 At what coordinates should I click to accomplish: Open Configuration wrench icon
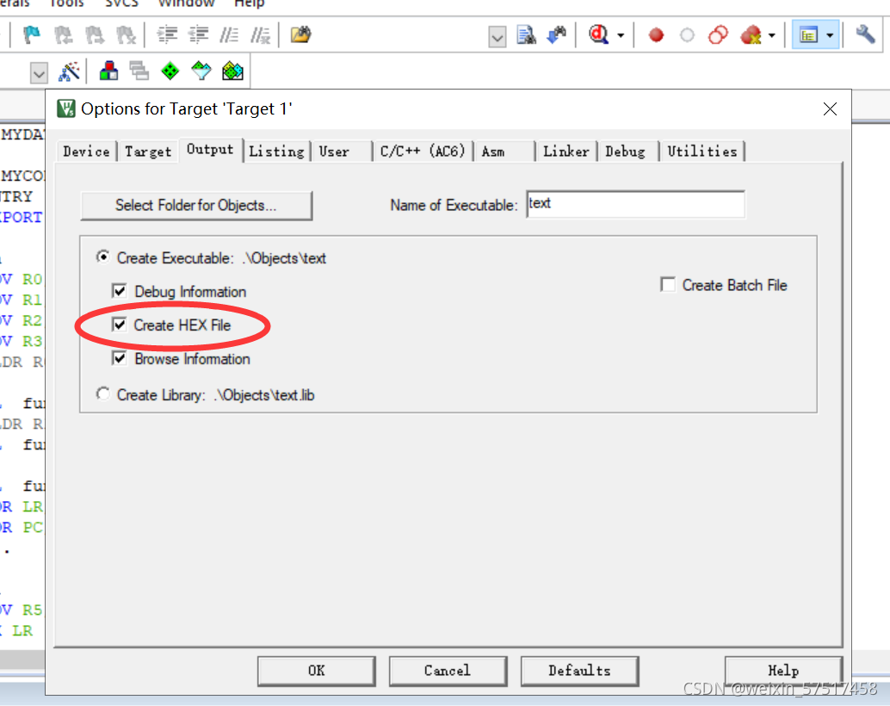coord(865,35)
